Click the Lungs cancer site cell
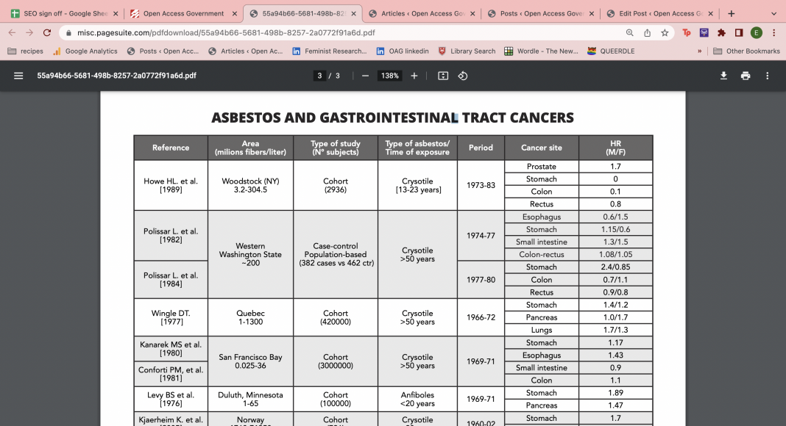 [542, 330]
